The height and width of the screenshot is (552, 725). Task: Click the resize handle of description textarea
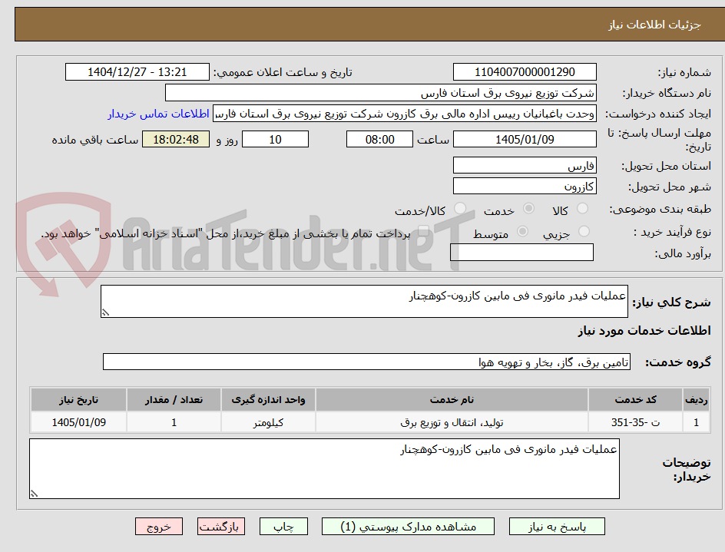click(x=105, y=313)
